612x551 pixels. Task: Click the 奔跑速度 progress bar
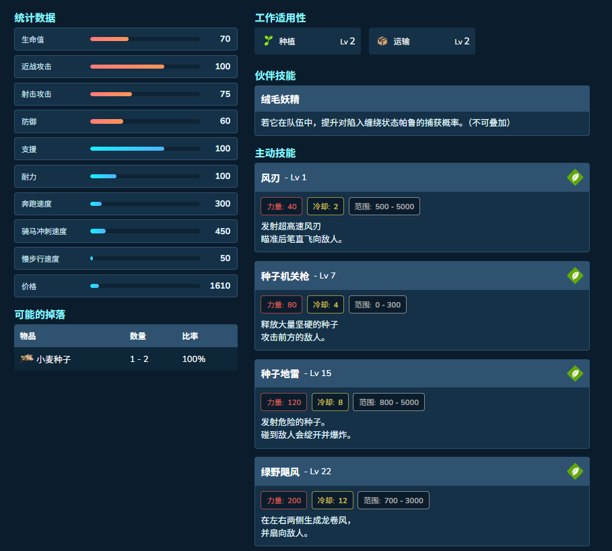point(145,204)
